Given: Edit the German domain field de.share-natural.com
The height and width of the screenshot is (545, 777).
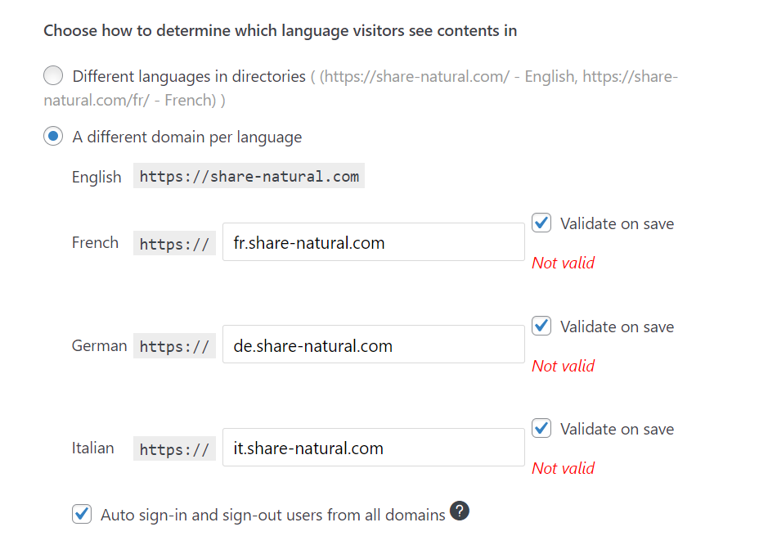Looking at the screenshot, I should [374, 345].
